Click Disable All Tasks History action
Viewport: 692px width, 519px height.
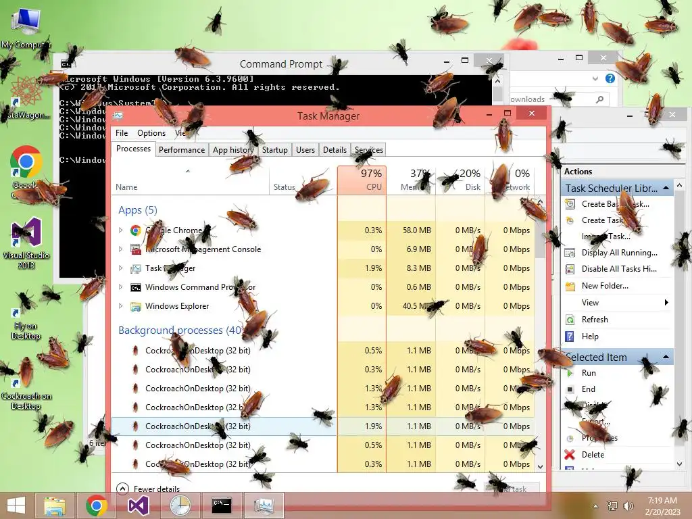619,269
